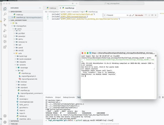This screenshot has width=164, height=125.
Task: Select 'micropython' in the breadcrumb path
Action: pos(54,12)
